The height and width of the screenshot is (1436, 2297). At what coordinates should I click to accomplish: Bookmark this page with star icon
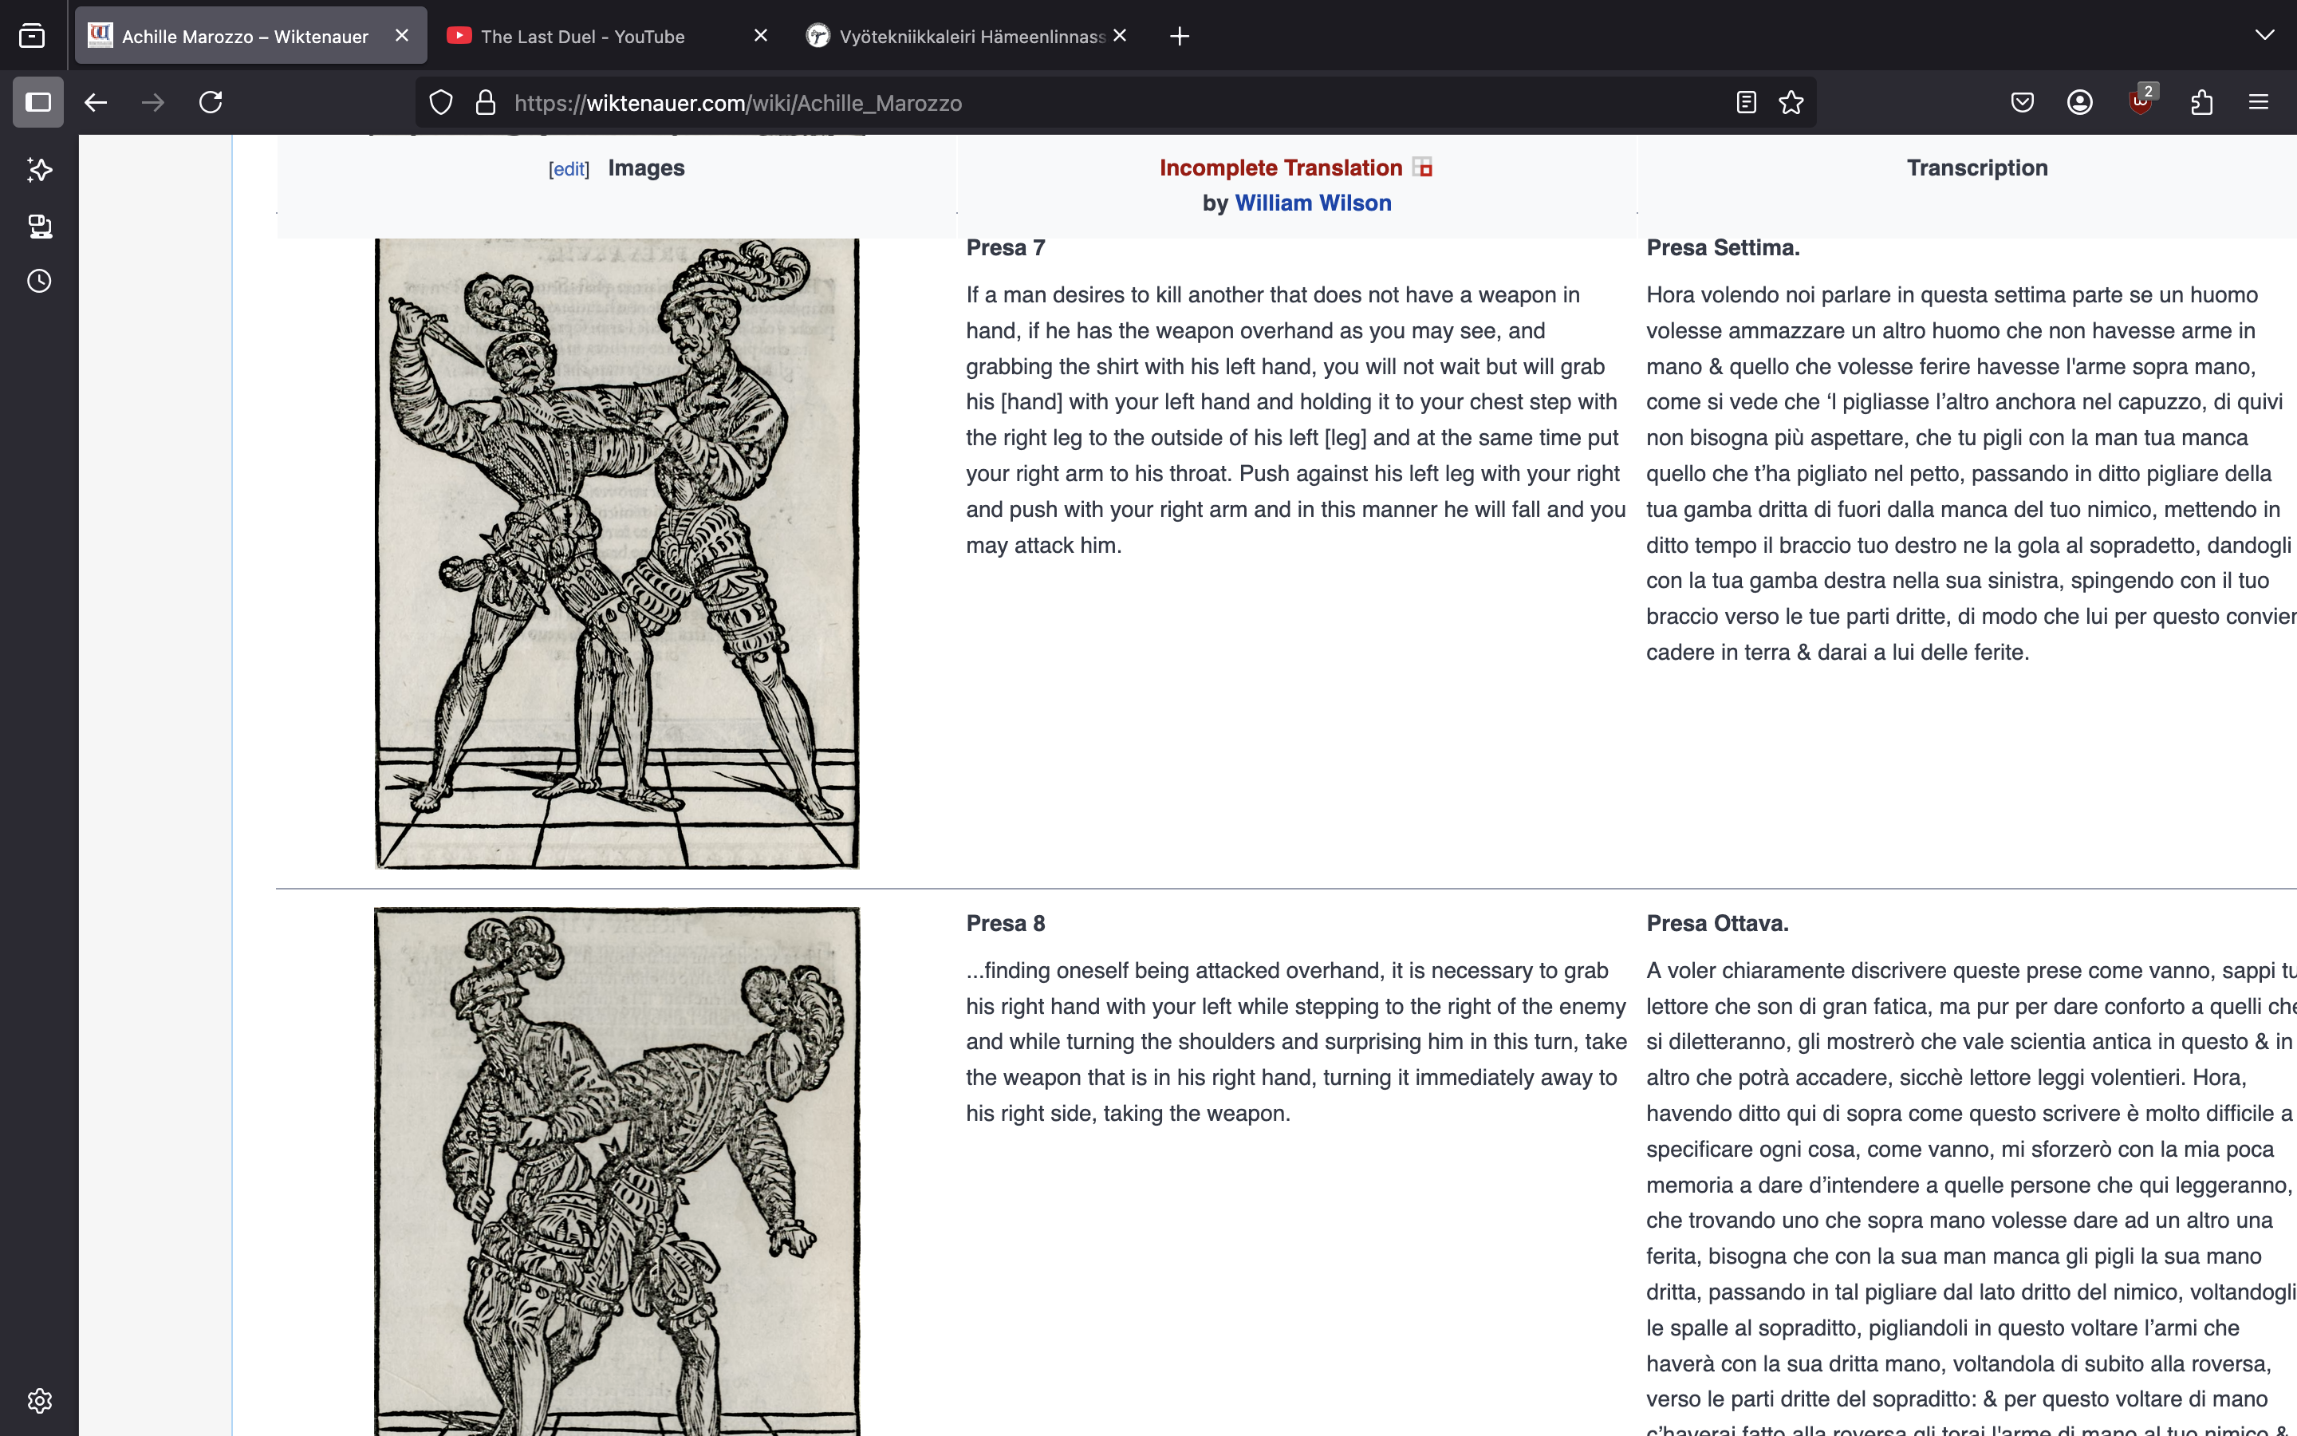click(1791, 103)
